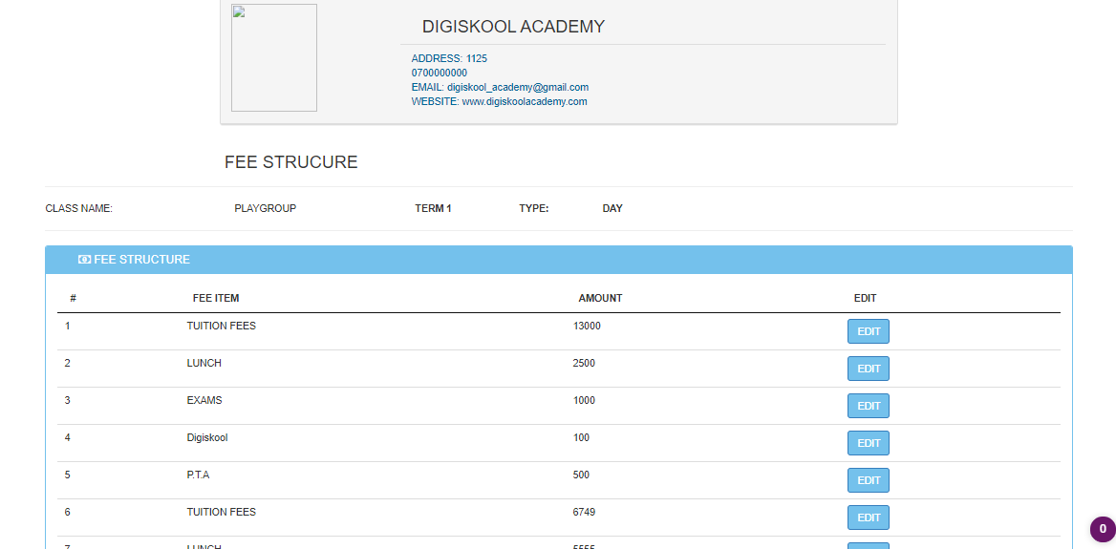
Task: Click the FEE ITEM column header
Action: [x=216, y=298]
